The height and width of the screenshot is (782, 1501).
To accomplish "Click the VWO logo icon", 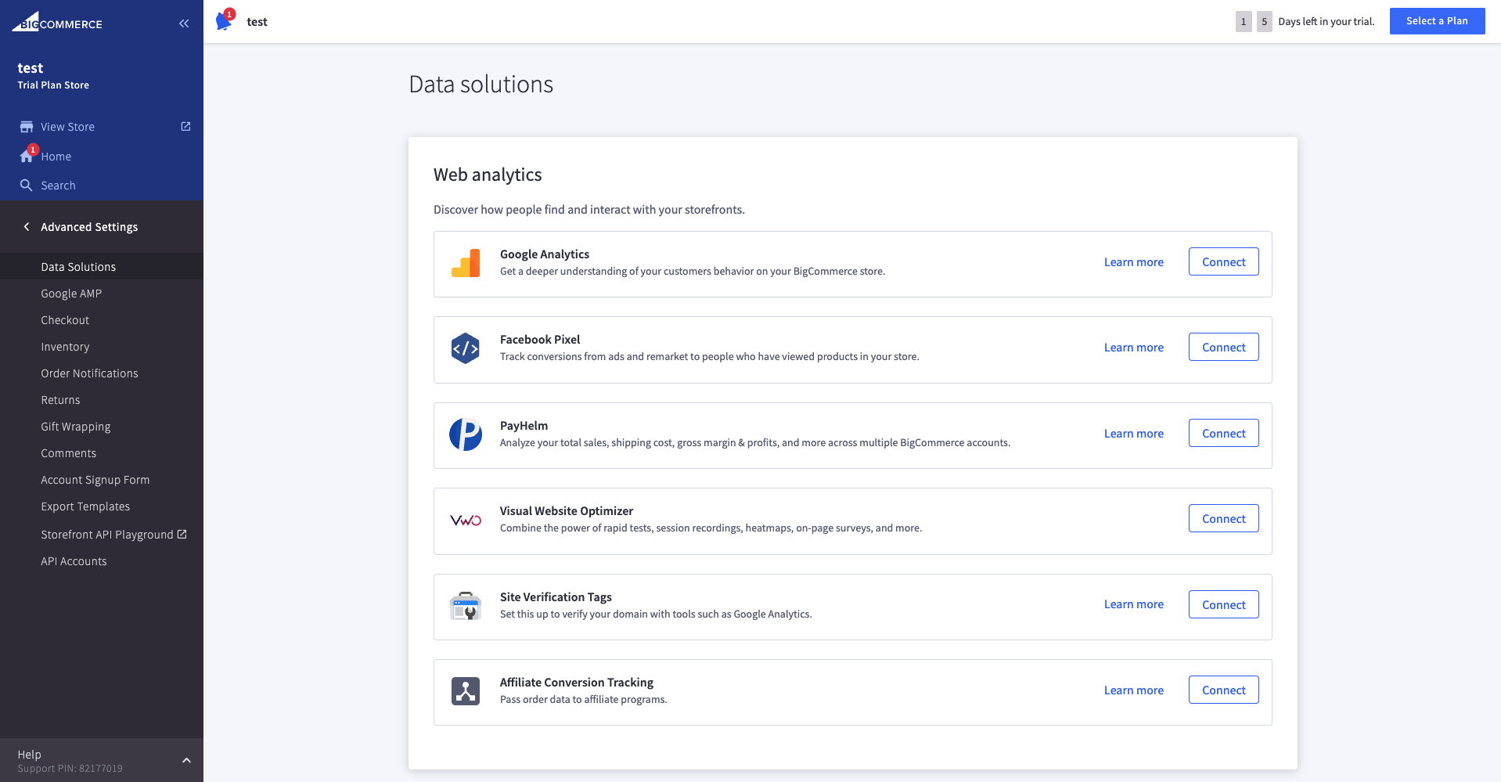I will (x=466, y=521).
